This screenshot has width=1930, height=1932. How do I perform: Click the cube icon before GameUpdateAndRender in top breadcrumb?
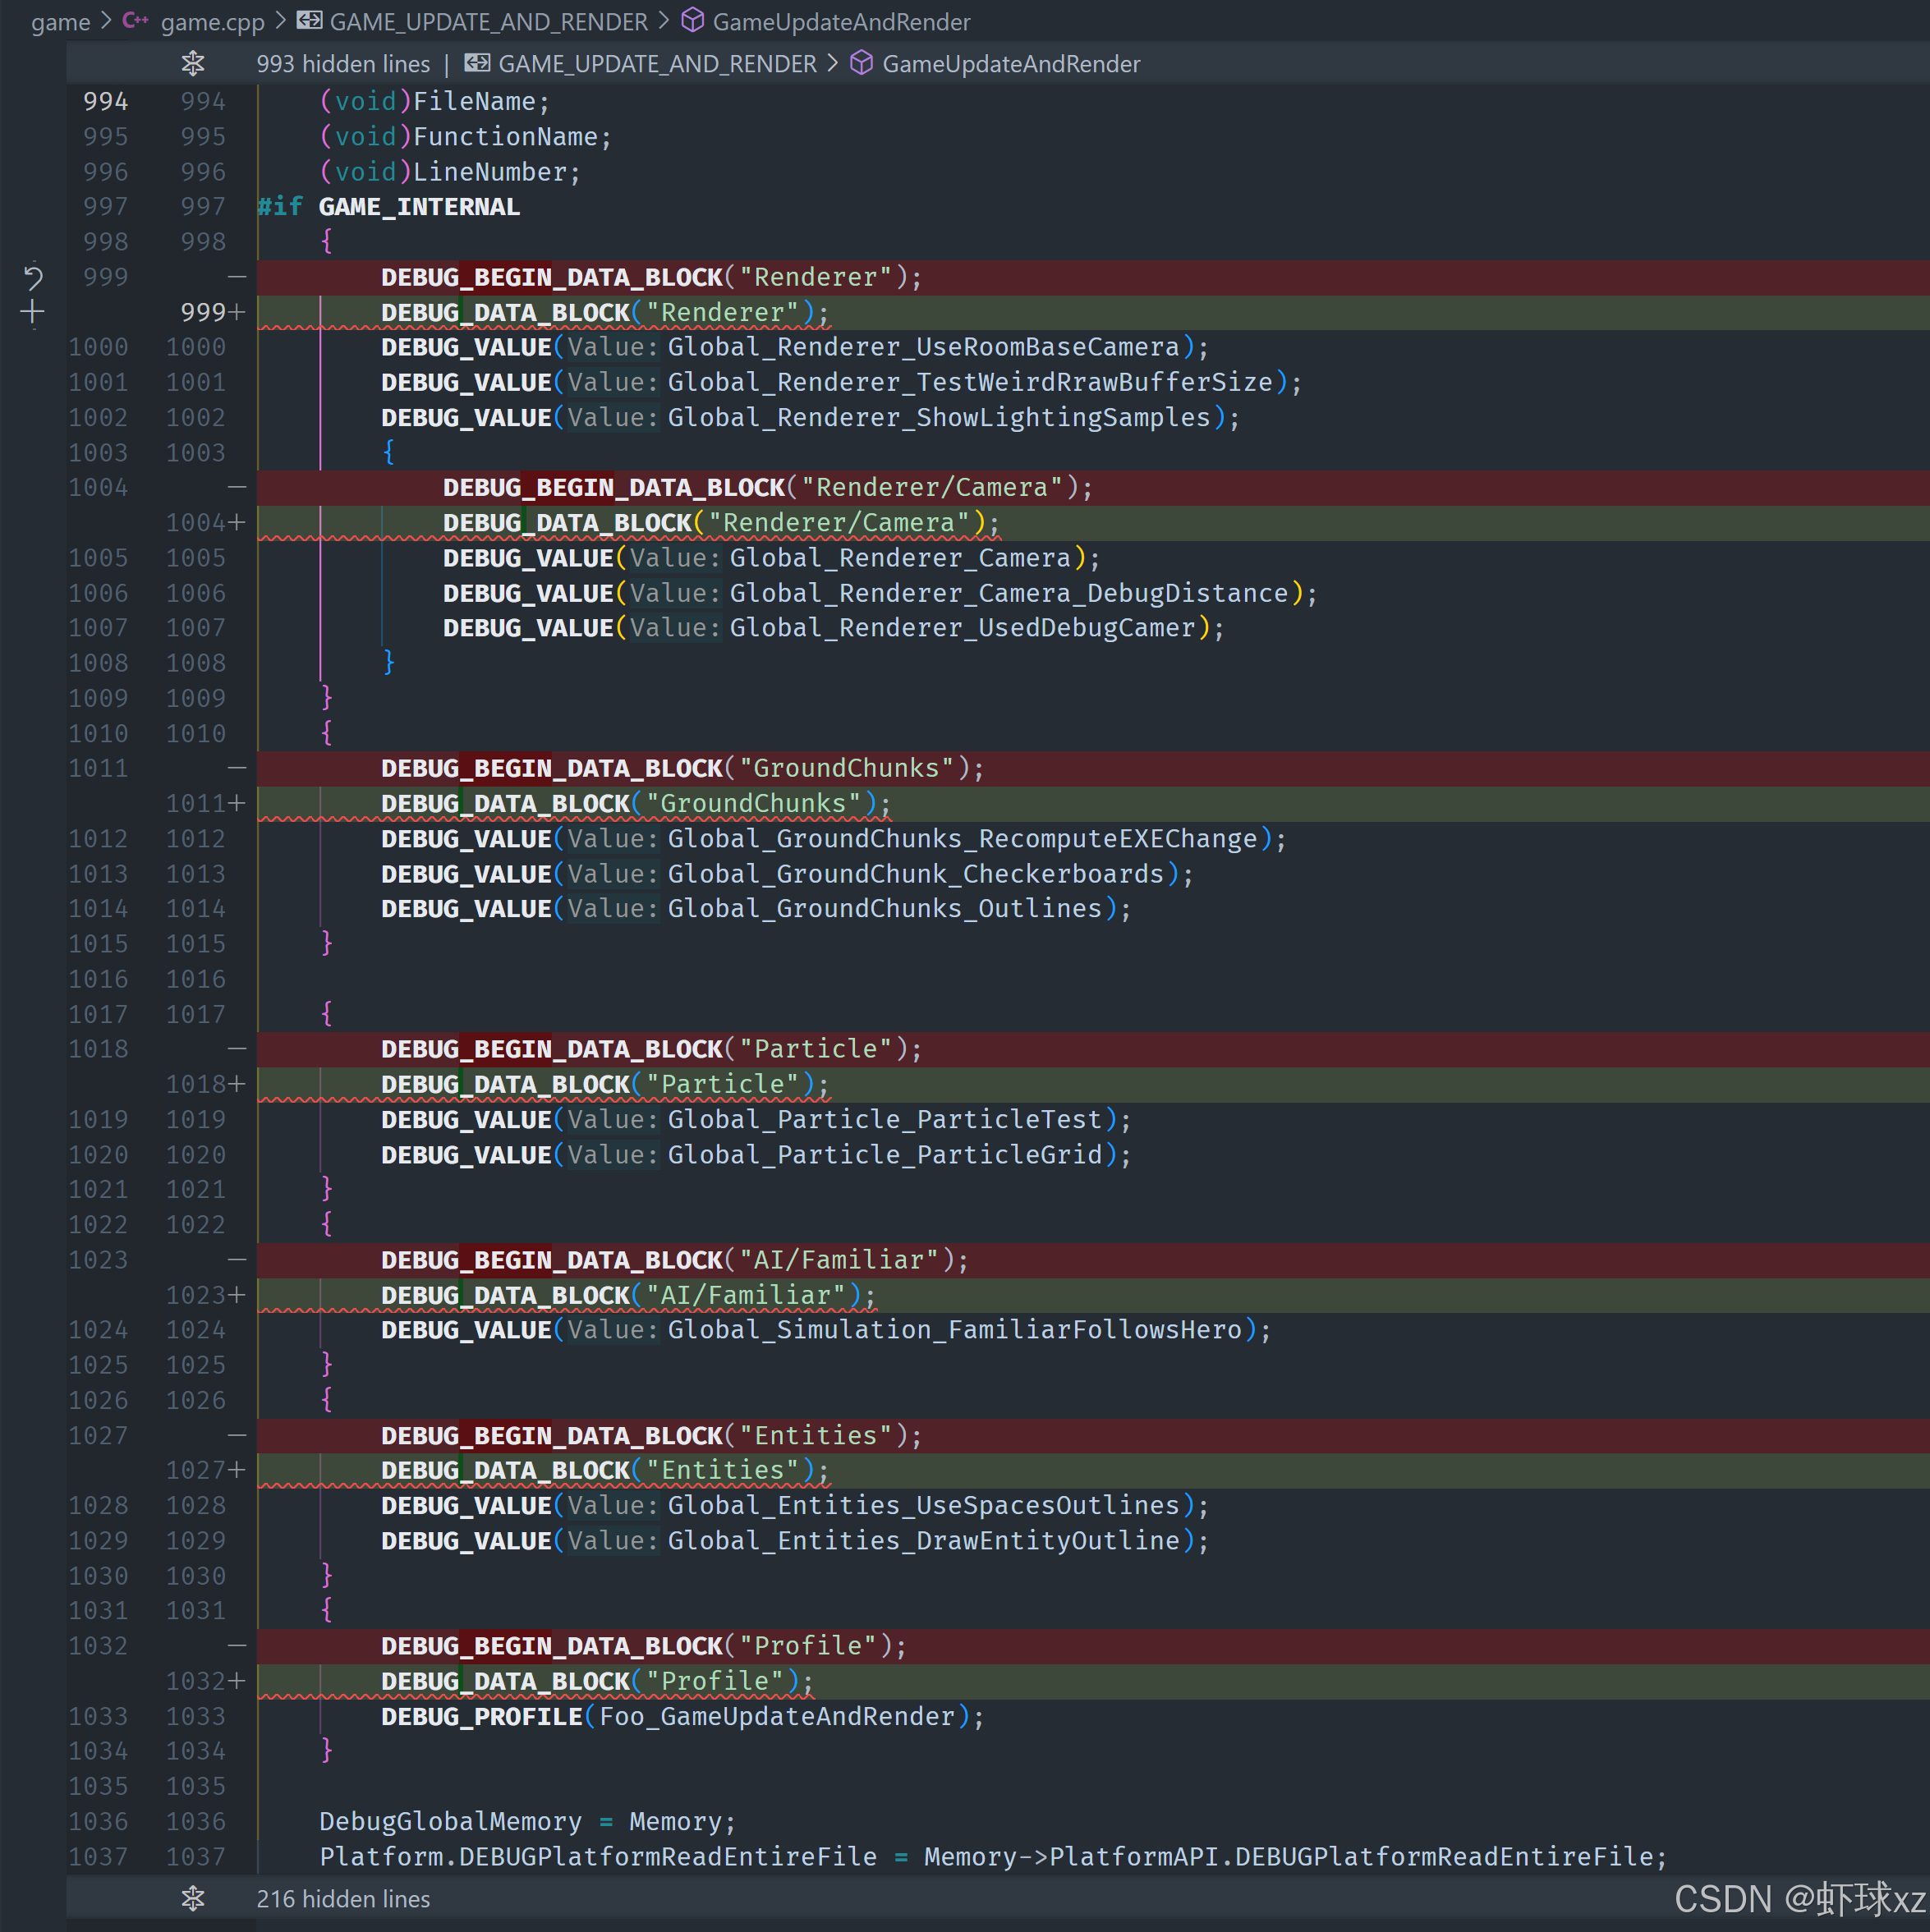pyautogui.click(x=692, y=21)
